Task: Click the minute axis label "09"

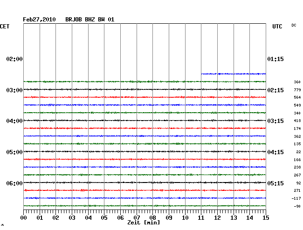Action: coord(169,218)
